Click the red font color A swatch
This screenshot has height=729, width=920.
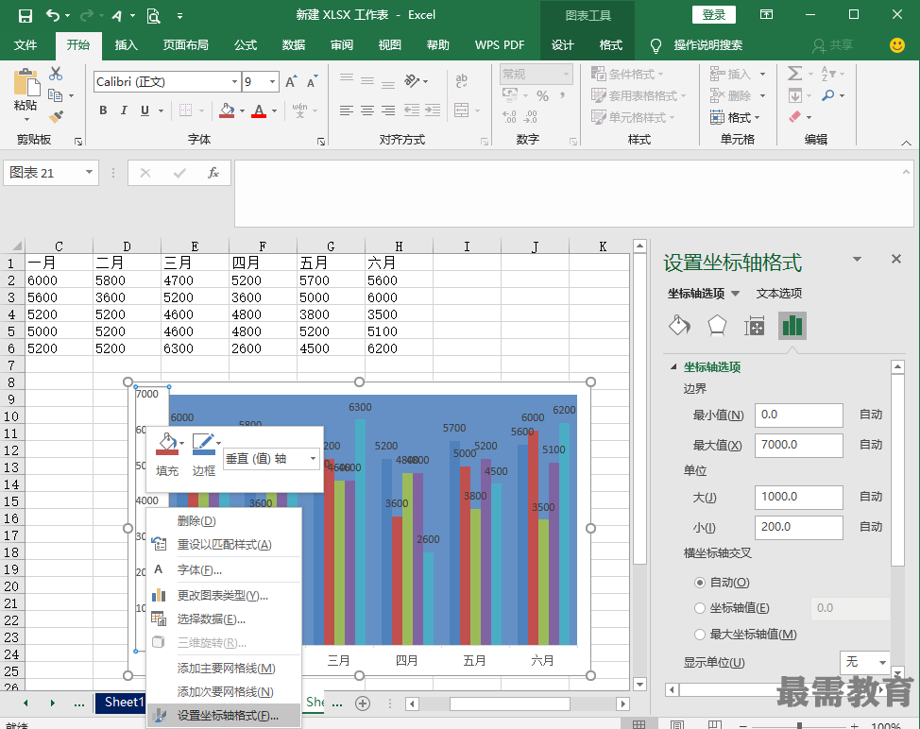(259, 110)
